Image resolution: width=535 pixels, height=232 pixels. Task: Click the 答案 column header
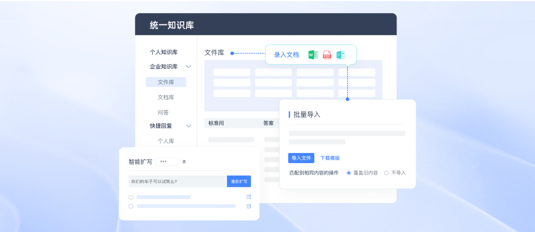click(x=269, y=123)
